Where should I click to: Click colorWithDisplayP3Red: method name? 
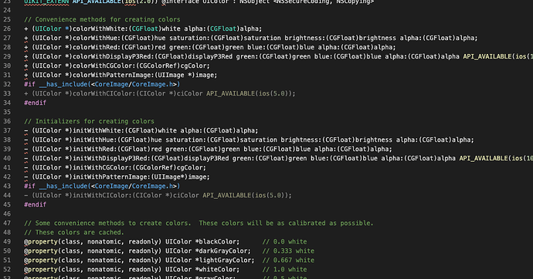click(114, 56)
